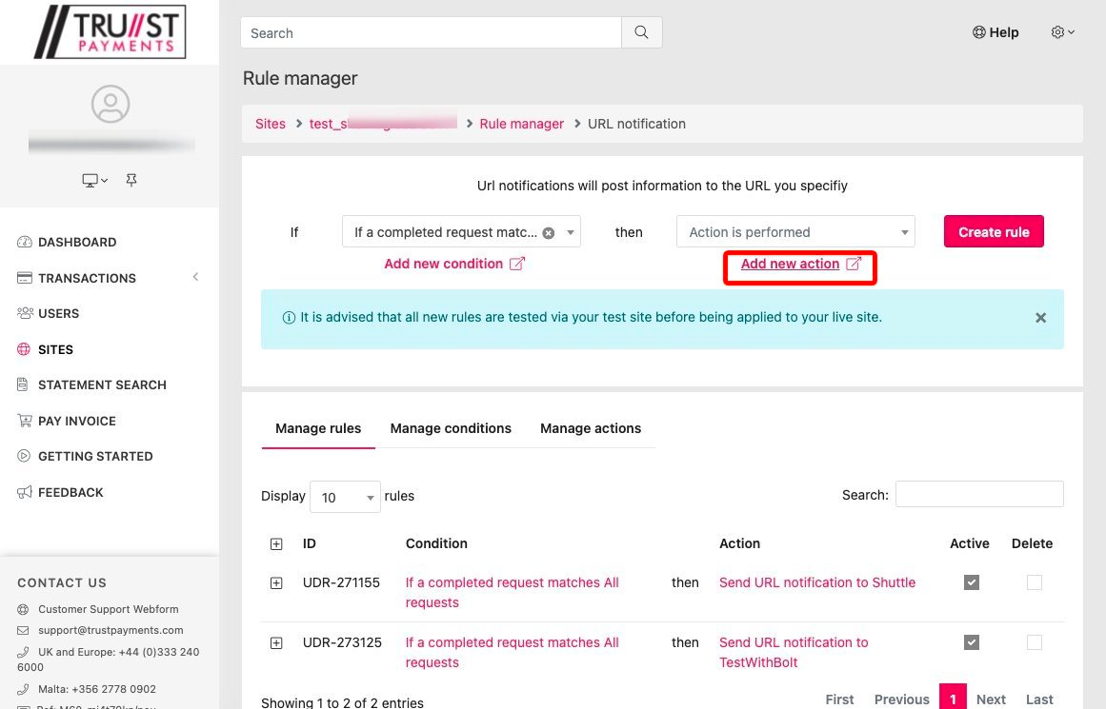This screenshot has width=1106, height=709.
Task: Open the Rule manager breadcrumb link
Action: 521,124
